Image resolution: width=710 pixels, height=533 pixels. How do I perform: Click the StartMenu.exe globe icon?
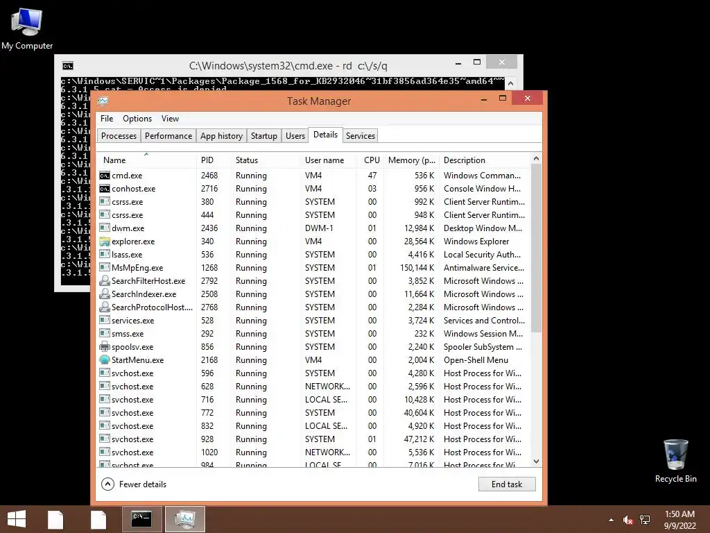click(x=105, y=360)
